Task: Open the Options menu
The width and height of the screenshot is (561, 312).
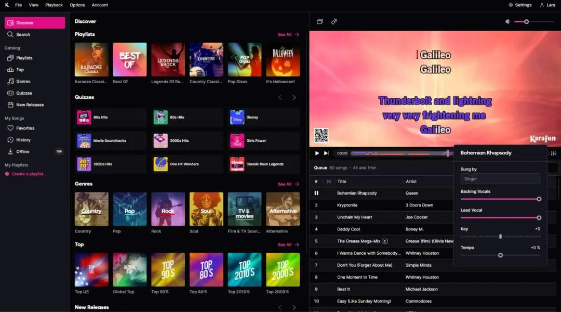Action: (77, 5)
